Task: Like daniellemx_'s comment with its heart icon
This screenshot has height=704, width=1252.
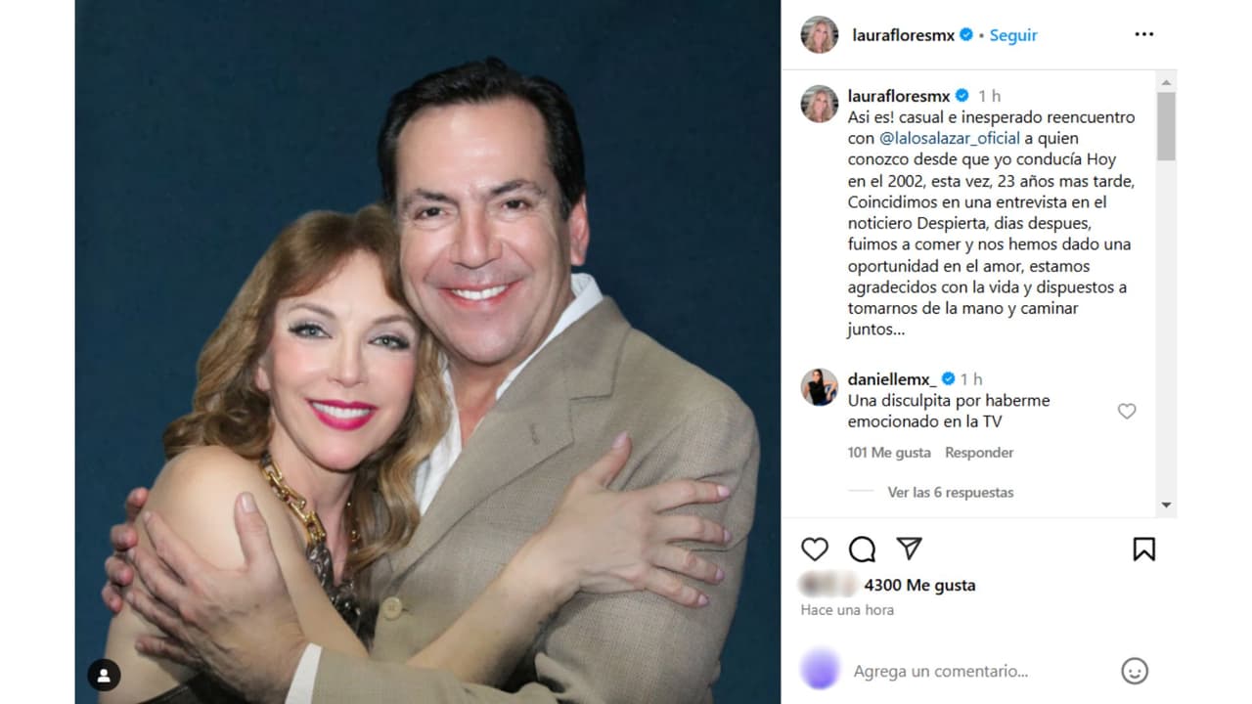Action: click(x=1126, y=412)
